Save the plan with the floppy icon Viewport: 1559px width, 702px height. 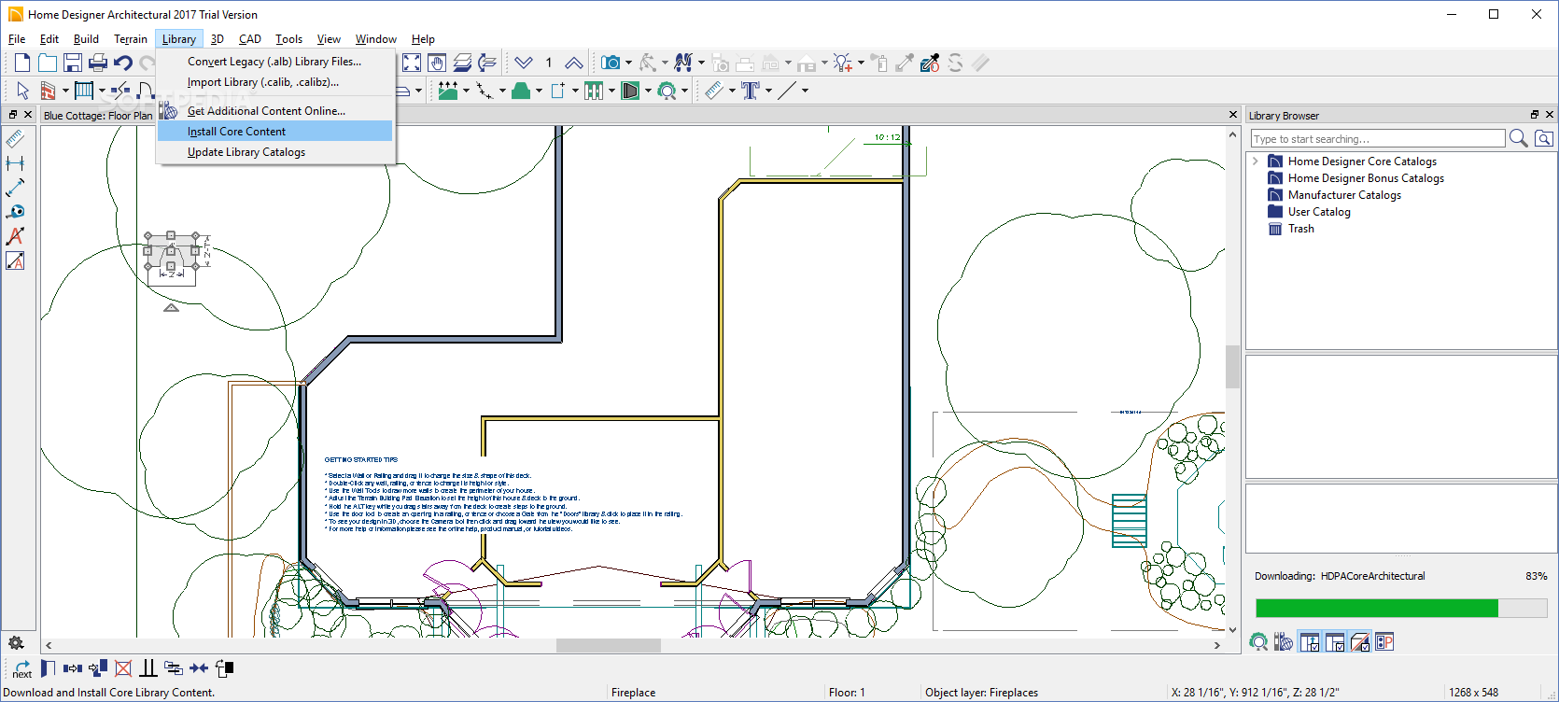(x=73, y=63)
